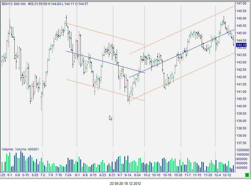This screenshot has width=251, height=188.
Task: Click the 840 min timeframe label
Action: 20,4
